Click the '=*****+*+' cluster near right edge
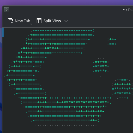 point(122,89)
